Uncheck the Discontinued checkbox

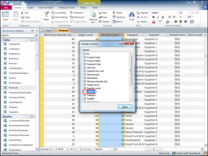tap(85, 74)
